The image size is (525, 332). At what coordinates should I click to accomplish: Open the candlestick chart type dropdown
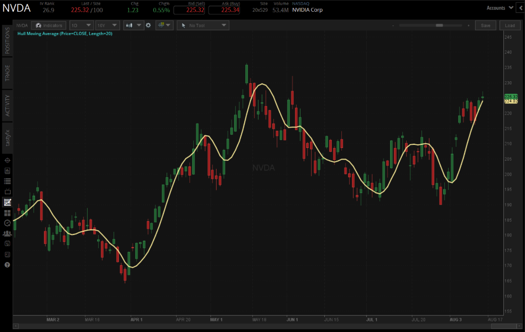(133, 25)
